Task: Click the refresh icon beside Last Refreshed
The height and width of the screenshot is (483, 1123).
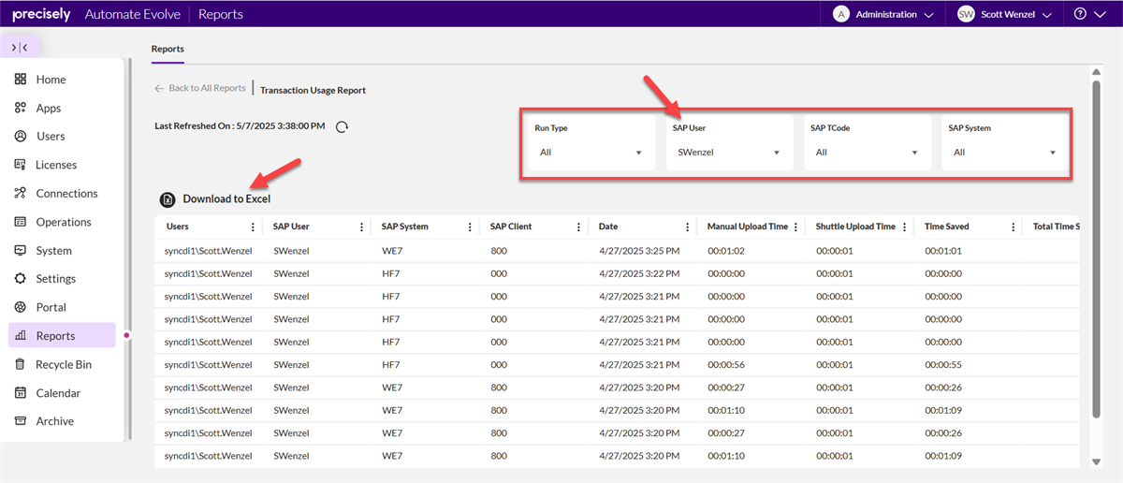Action: coord(343,127)
